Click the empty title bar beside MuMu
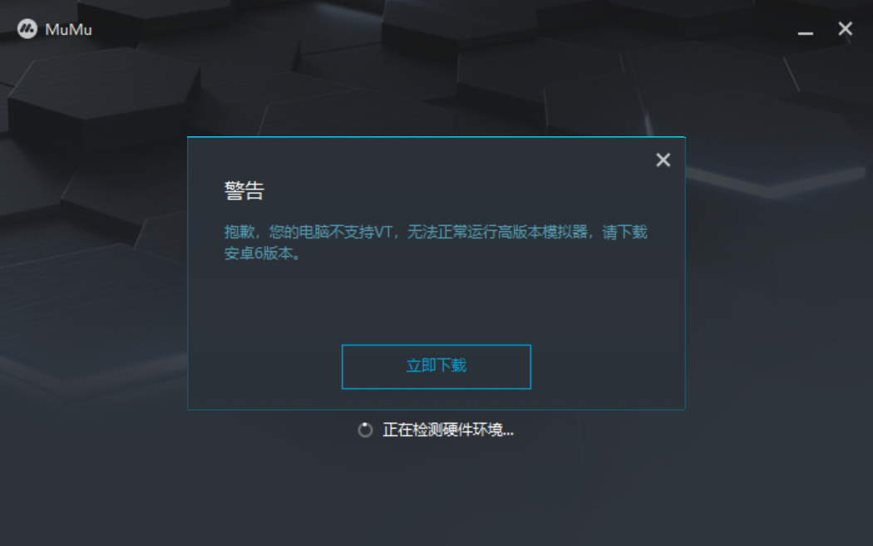Screen dimensions: 873x546 point(446,29)
